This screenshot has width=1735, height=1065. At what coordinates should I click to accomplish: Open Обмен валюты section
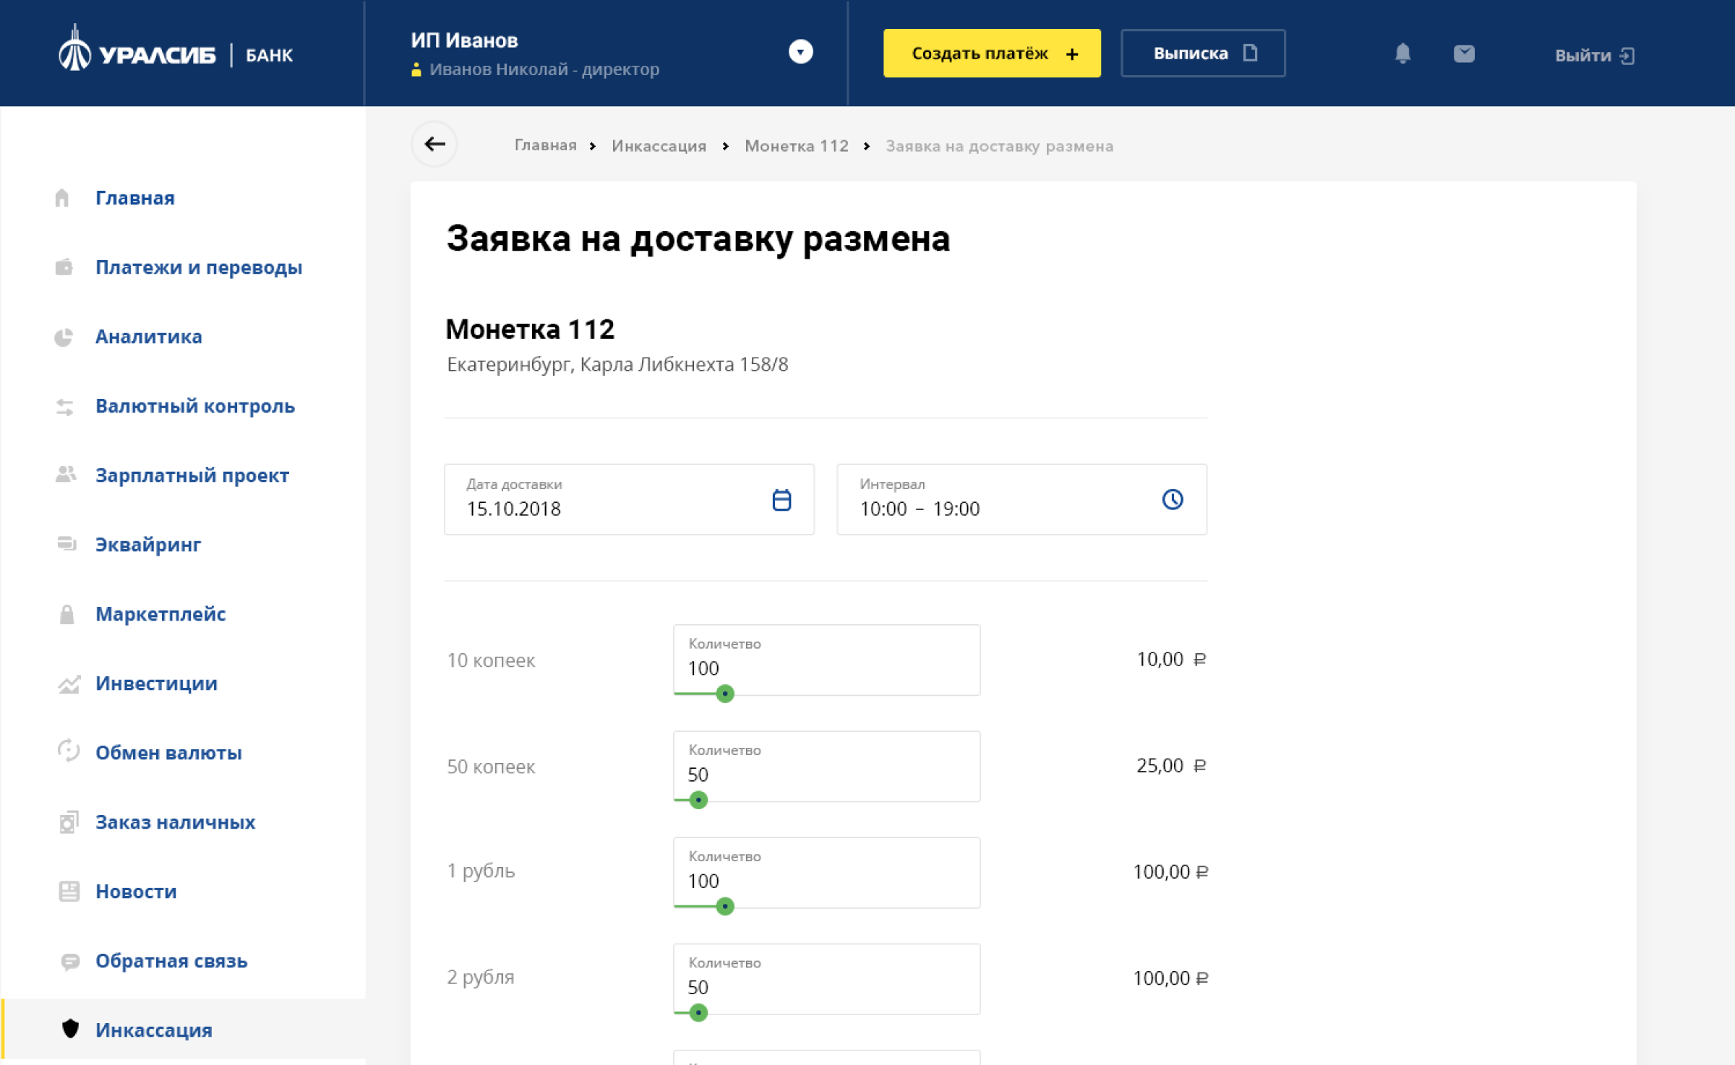click(168, 753)
